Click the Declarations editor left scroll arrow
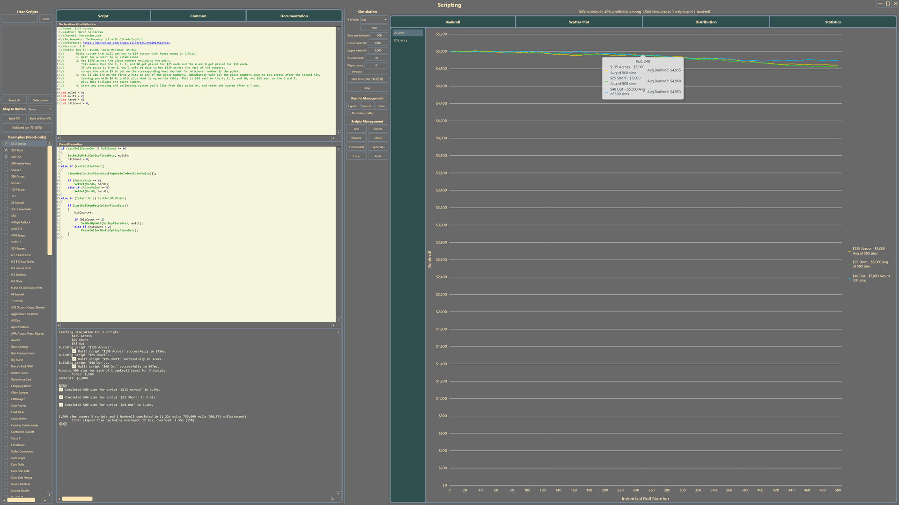The width and height of the screenshot is (899, 505). [59, 138]
